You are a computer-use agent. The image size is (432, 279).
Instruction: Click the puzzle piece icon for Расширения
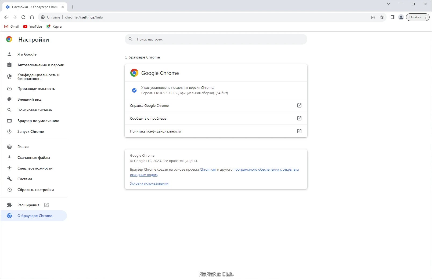point(9,205)
